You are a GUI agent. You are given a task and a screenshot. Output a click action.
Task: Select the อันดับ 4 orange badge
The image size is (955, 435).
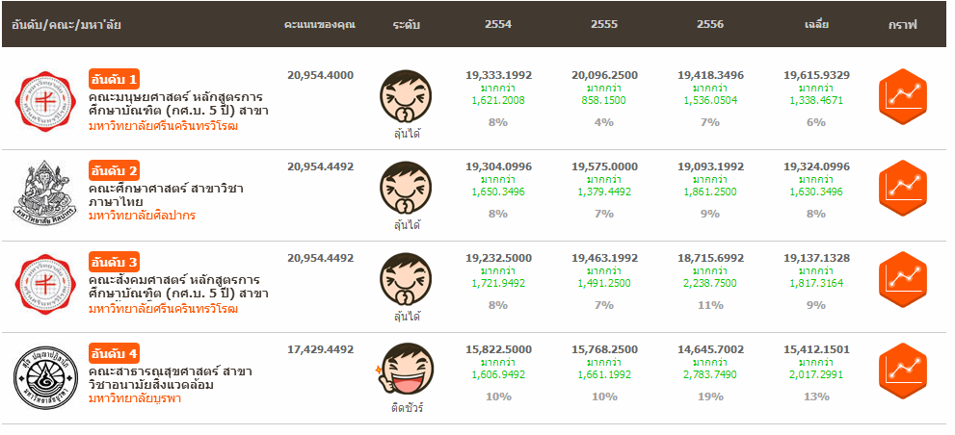[116, 352]
